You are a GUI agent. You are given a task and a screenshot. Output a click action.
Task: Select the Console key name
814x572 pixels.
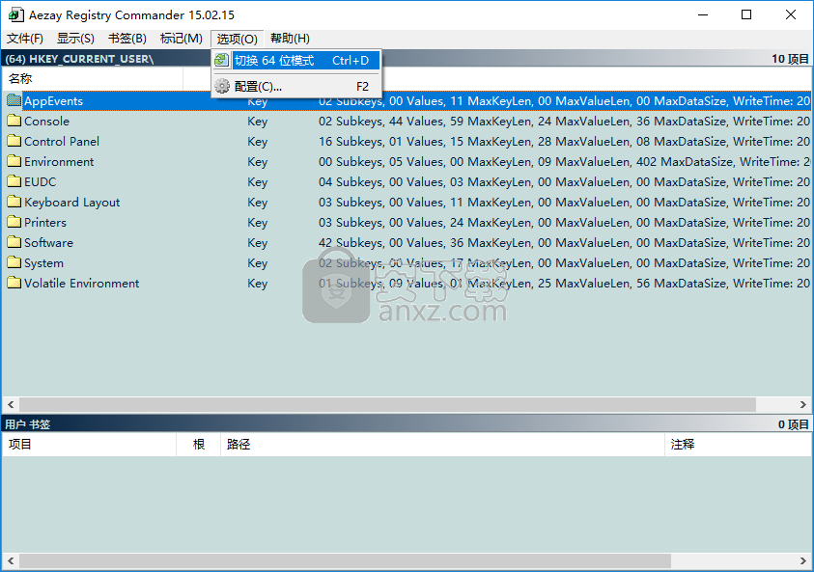[46, 121]
